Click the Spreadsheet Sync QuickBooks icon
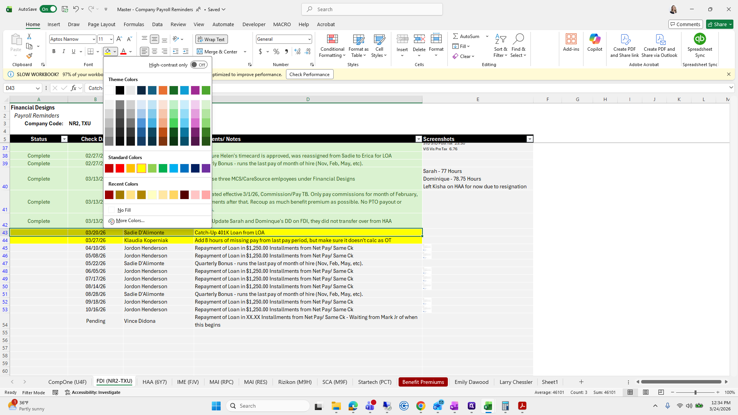738x415 pixels. [x=700, y=40]
